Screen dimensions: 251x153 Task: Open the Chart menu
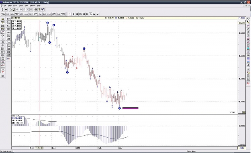pos(15,6)
